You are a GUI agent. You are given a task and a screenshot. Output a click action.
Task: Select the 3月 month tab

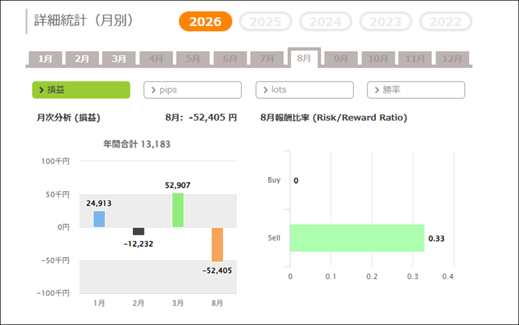119,59
